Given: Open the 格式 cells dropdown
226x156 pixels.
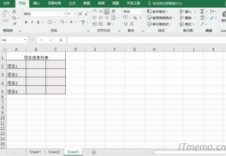Looking at the screenshot, I should coord(193,24).
